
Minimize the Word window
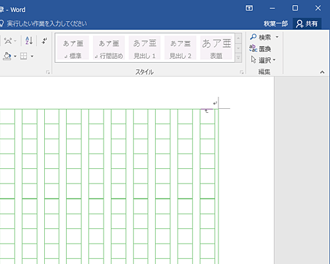pos(273,8)
